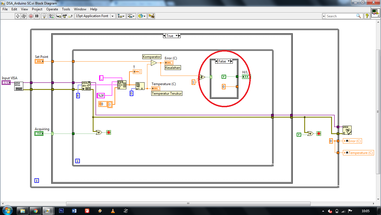The image size is (381, 215).
Task: Select the VISA Close node
Action: (x=347, y=130)
